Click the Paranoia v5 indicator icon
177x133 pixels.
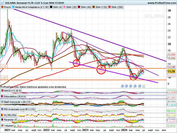(2, 120)
